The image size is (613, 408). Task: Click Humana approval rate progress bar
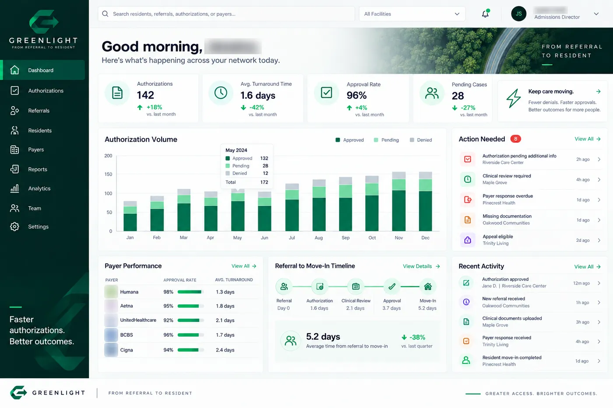(x=191, y=292)
